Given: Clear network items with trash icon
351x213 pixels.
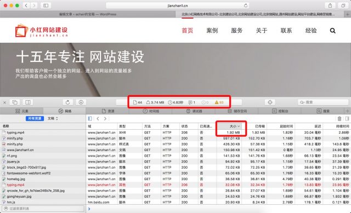Looking at the screenshot, I should tap(339, 119).
